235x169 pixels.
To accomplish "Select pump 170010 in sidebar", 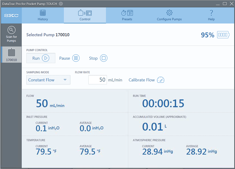I will coord(12,55).
